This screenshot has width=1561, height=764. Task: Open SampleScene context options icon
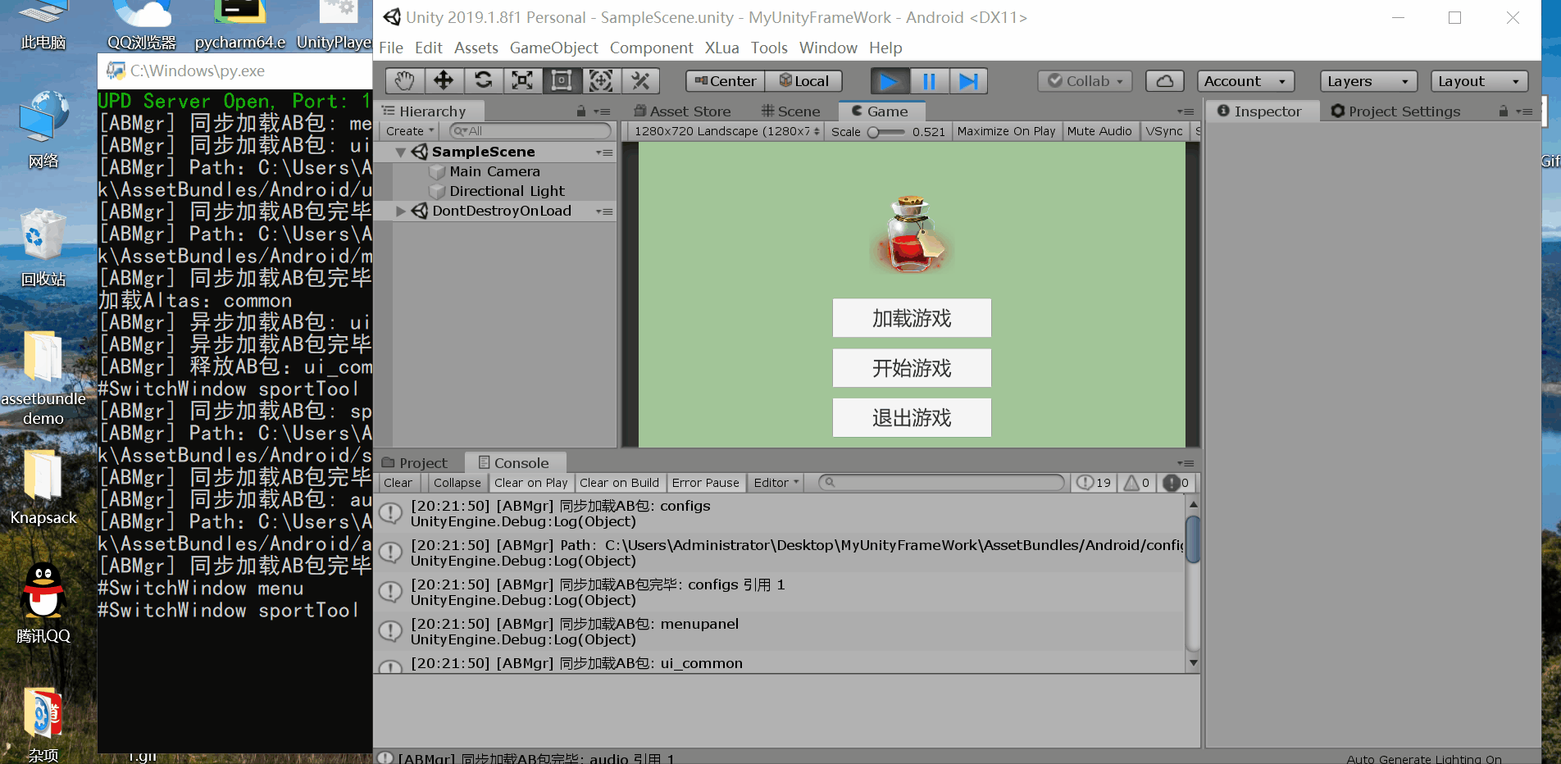tap(604, 152)
